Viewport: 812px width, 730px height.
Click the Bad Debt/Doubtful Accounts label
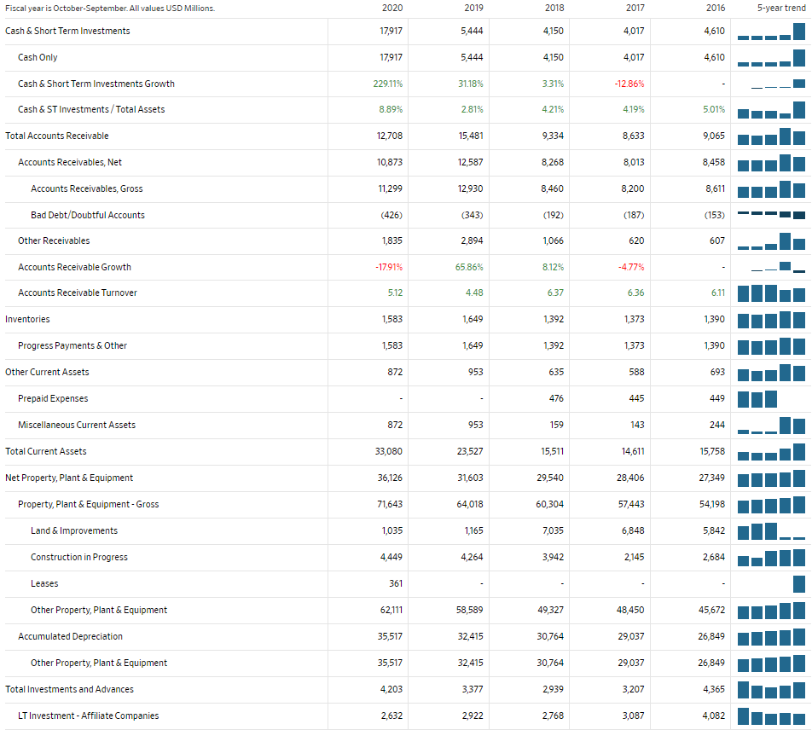[88, 216]
